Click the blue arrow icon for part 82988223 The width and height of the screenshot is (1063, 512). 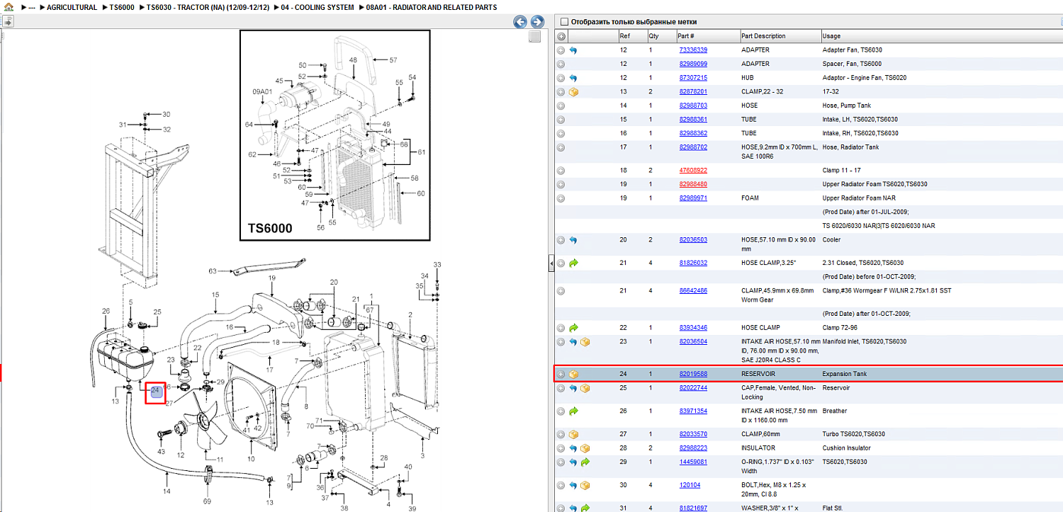573,448
